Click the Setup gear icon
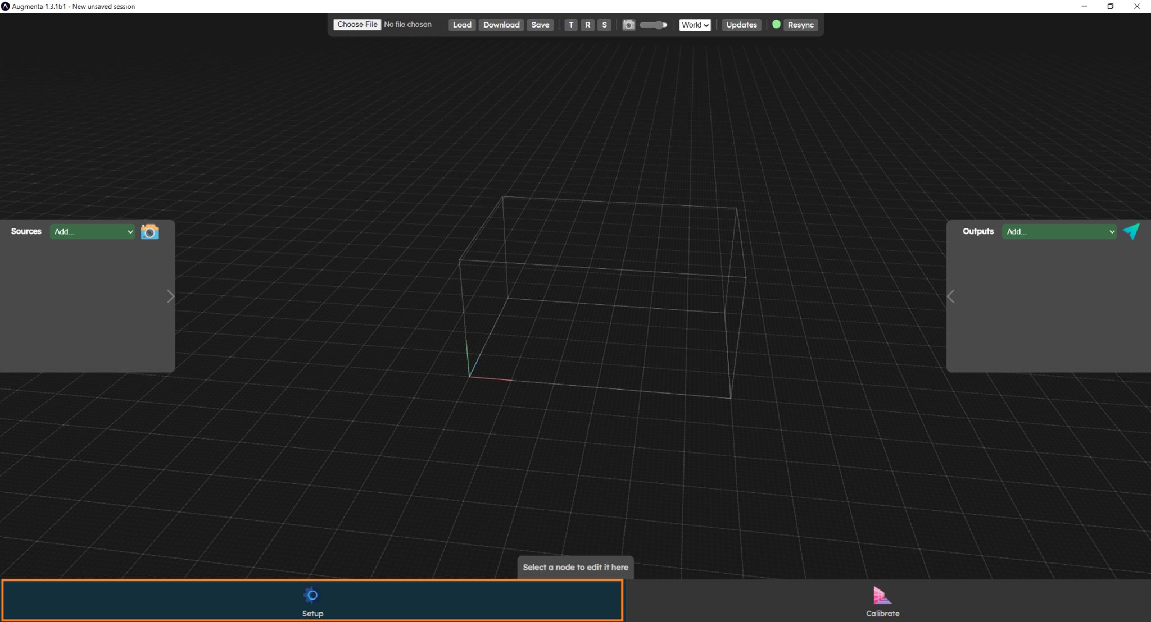1151x622 pixels. click(x=312, y=595)
